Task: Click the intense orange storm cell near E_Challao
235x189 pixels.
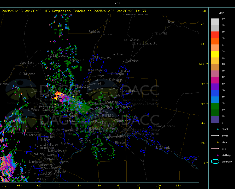Action: tap(58, 95)
